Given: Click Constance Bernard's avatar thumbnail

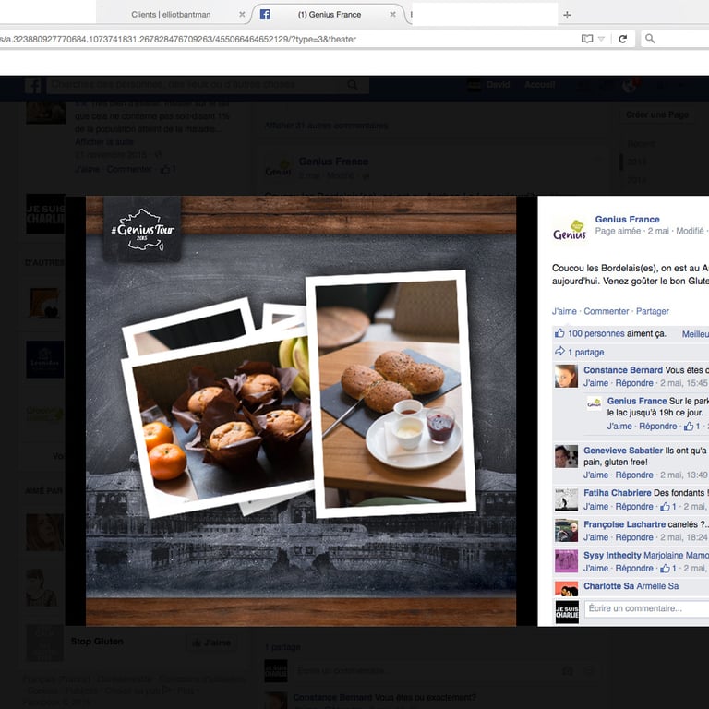Looking at the screenshot, I should coord(566,377).
